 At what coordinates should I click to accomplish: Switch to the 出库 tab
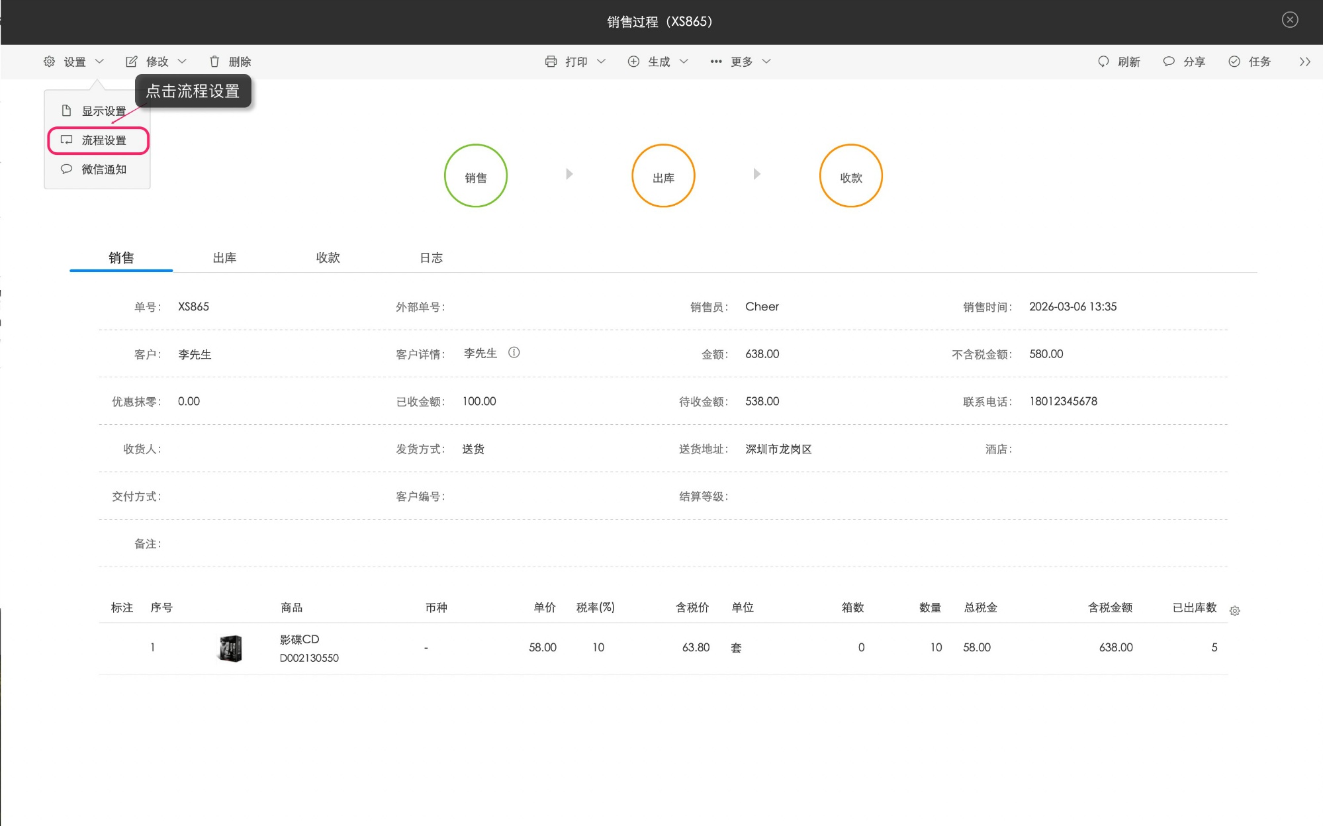point(224,257)
